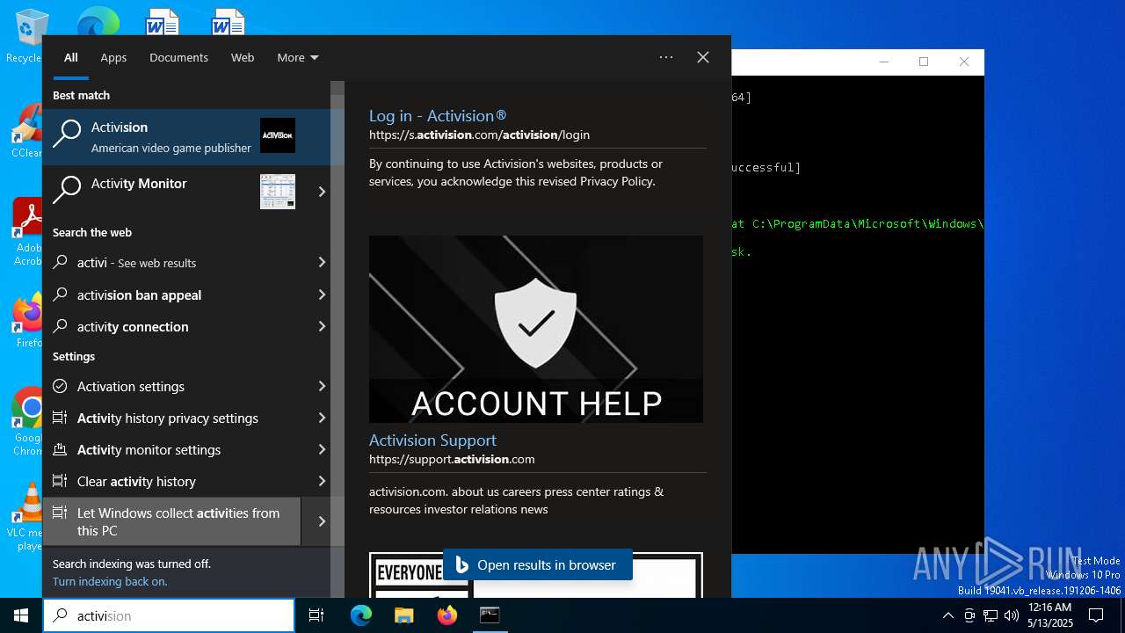Open 'Log in - Activision' link
The width and height of the screenshot is (1125, 633).
[x=438, y=115]
